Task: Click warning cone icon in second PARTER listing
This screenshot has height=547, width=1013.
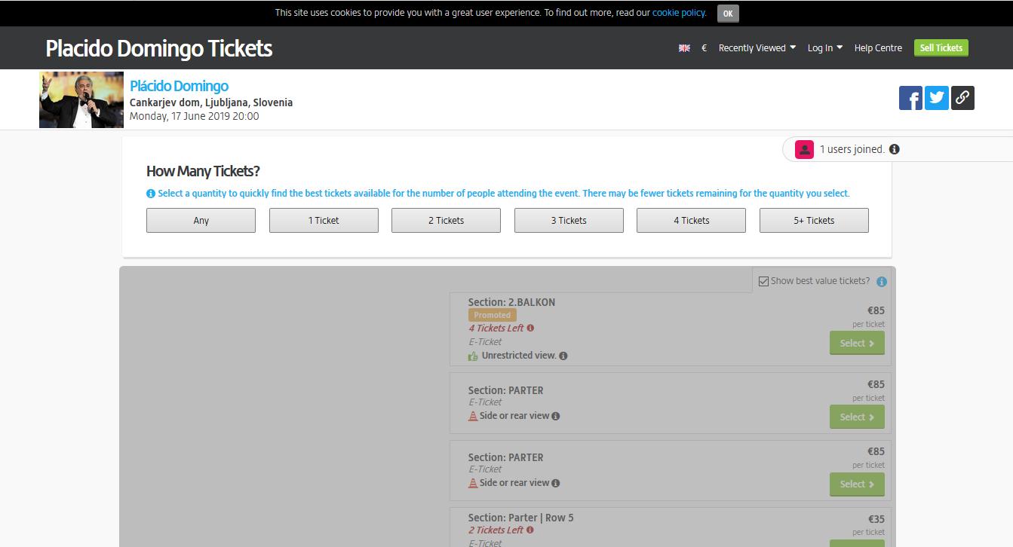Action: [473, 483]
